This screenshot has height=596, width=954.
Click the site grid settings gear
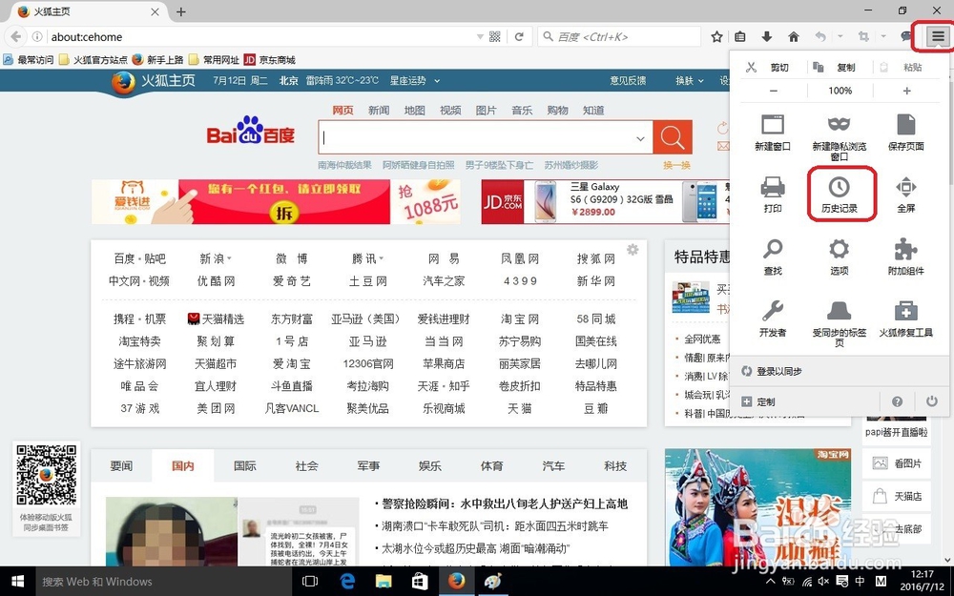[x=633, y=249]
